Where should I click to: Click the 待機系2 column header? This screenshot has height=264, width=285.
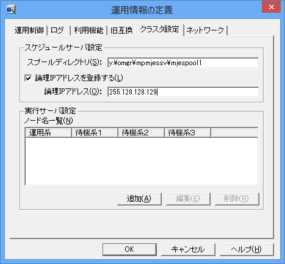pos(141,133)
